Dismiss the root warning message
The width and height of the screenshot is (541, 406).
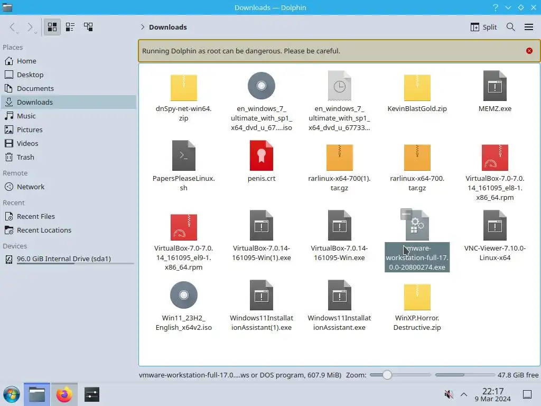(529, 51)
